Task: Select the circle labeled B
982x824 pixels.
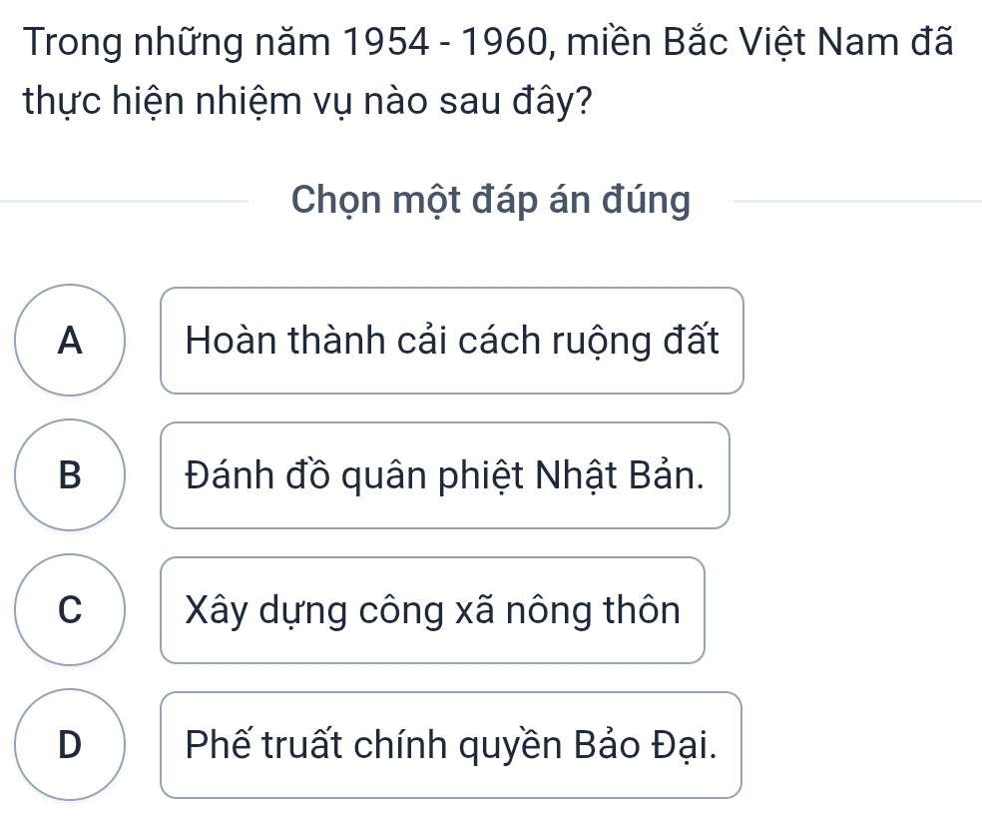Action: point(70,475)
